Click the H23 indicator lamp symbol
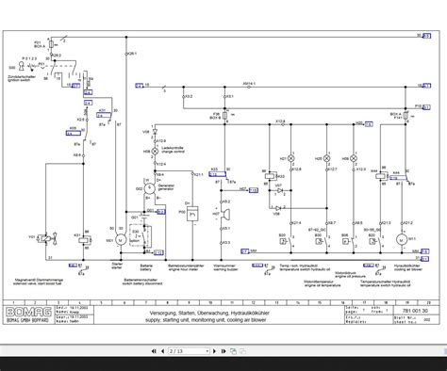This screenshot has width=447, height=371. coord(327,158)
